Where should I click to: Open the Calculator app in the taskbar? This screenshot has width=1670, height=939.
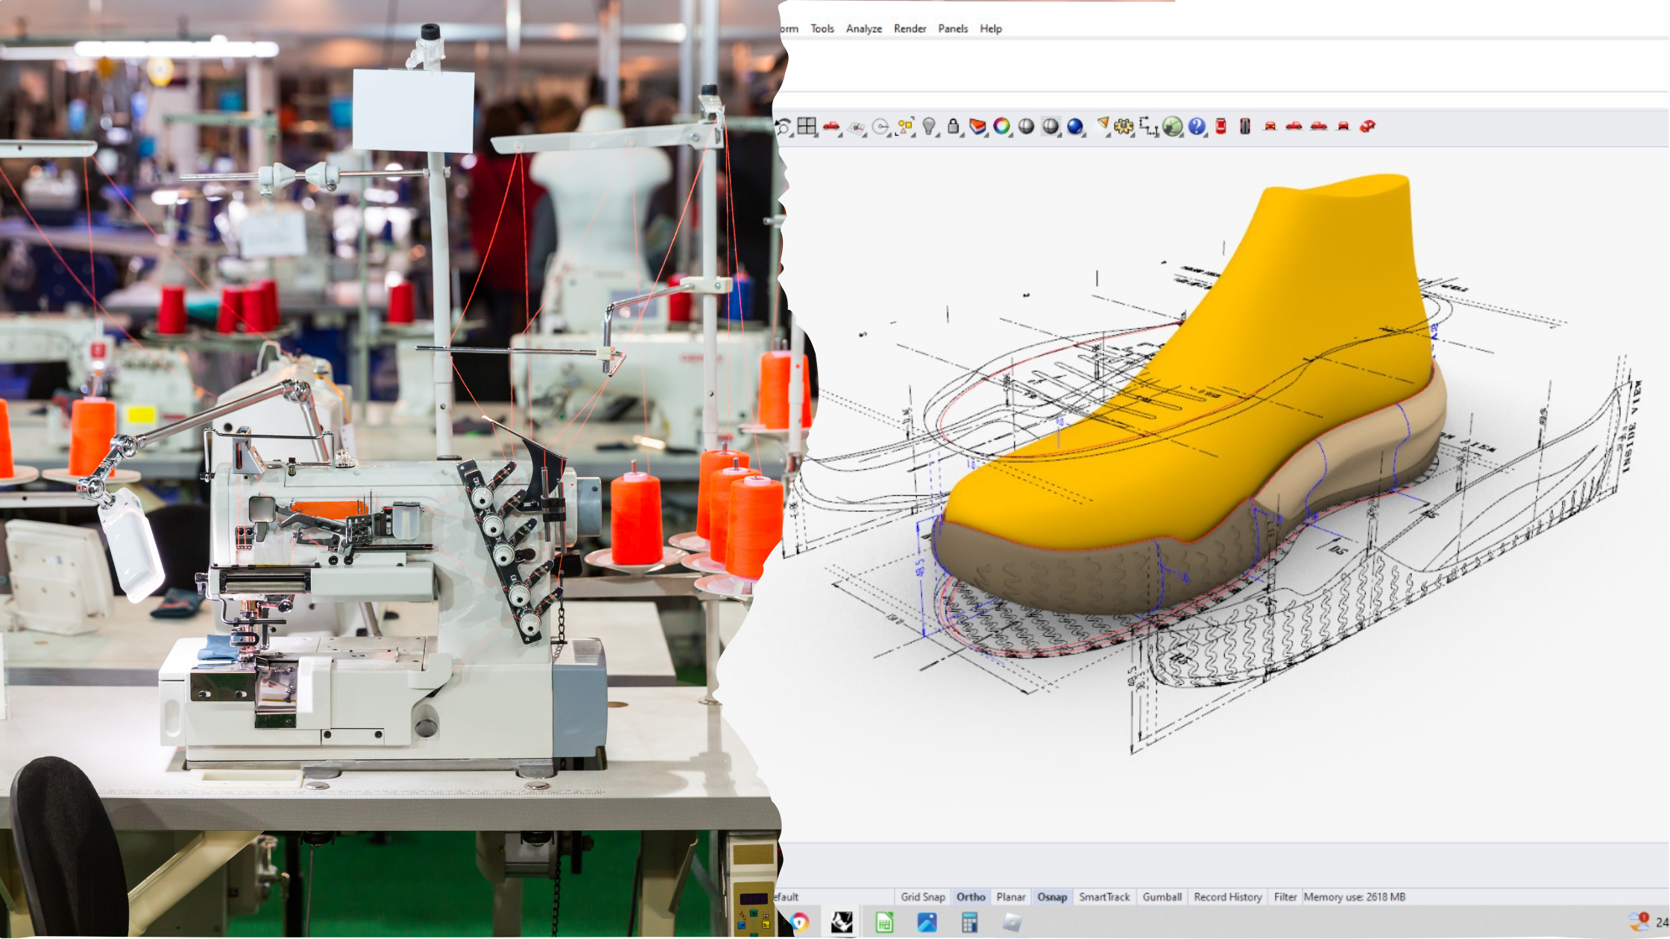pyautogui.click(x=969, y=923)
